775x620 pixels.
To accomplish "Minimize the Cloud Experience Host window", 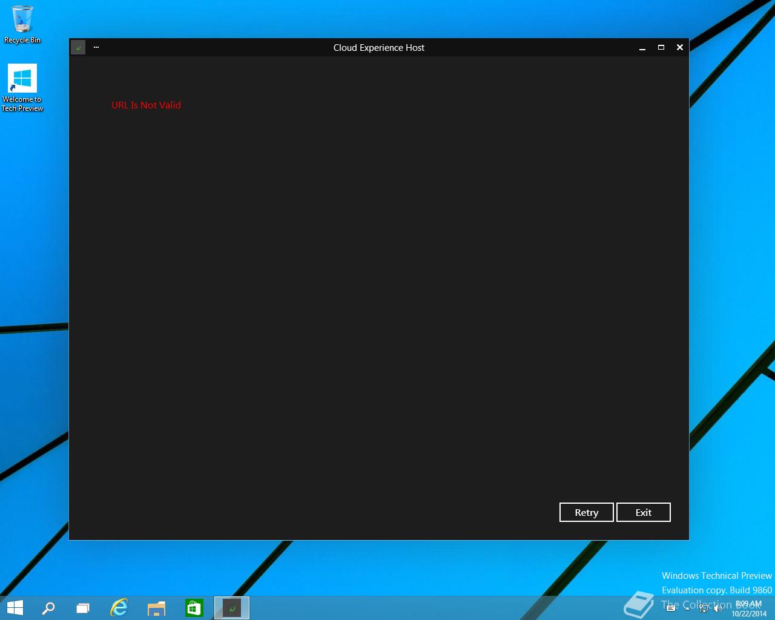I will tap(642, 47).
